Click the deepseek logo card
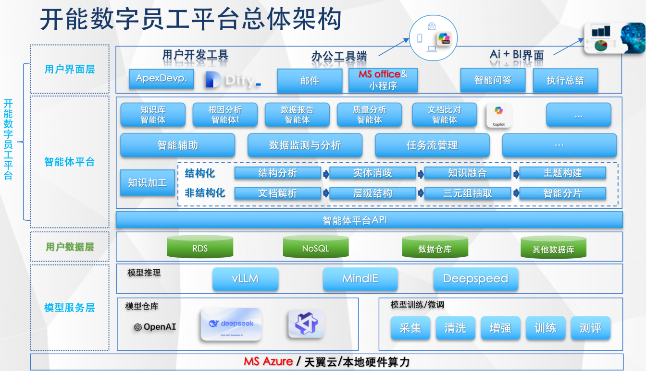646x371 pixels. (x=231, y=324)
